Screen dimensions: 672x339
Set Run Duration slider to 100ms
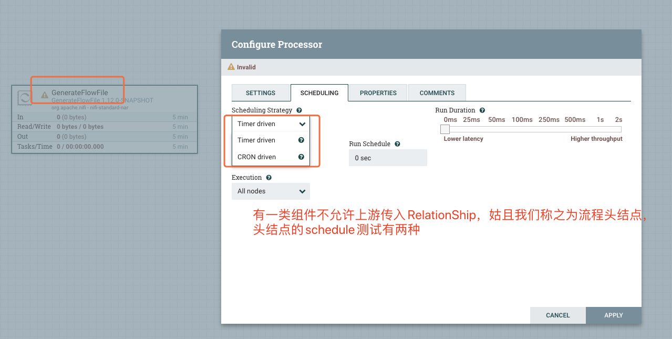[522, 120]
